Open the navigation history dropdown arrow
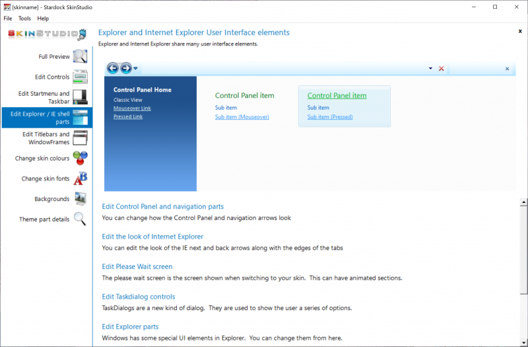 point(135,69)
